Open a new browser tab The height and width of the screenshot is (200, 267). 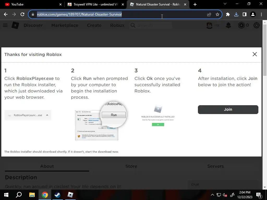tap(195, 4)
